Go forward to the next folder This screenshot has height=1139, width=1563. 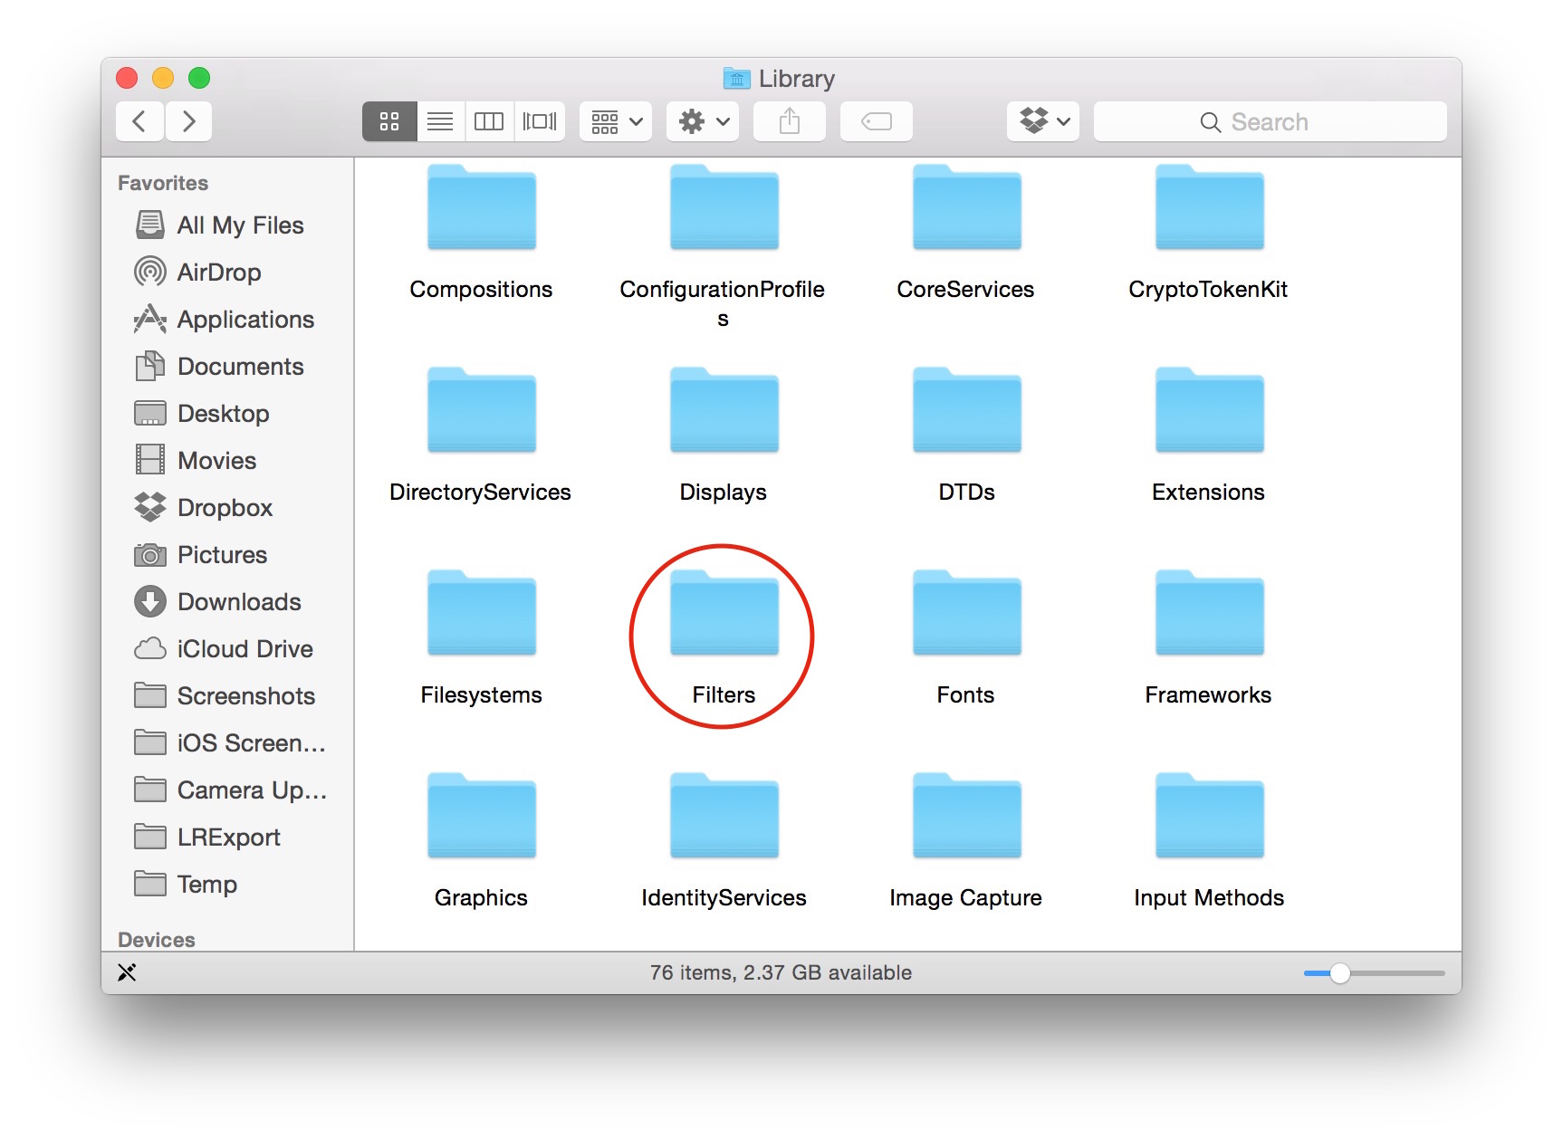point(188,121)
